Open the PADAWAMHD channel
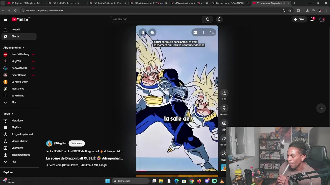The width and height of the screenshot is (330, 185). pyautogui.click(x=19, y=68)
